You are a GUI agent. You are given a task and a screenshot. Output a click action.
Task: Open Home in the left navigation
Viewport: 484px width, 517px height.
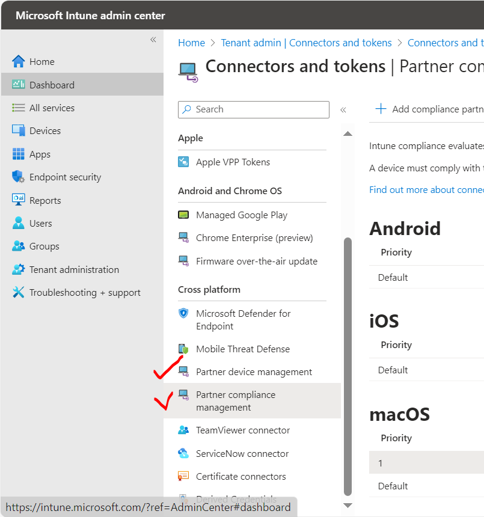(82, 61)
